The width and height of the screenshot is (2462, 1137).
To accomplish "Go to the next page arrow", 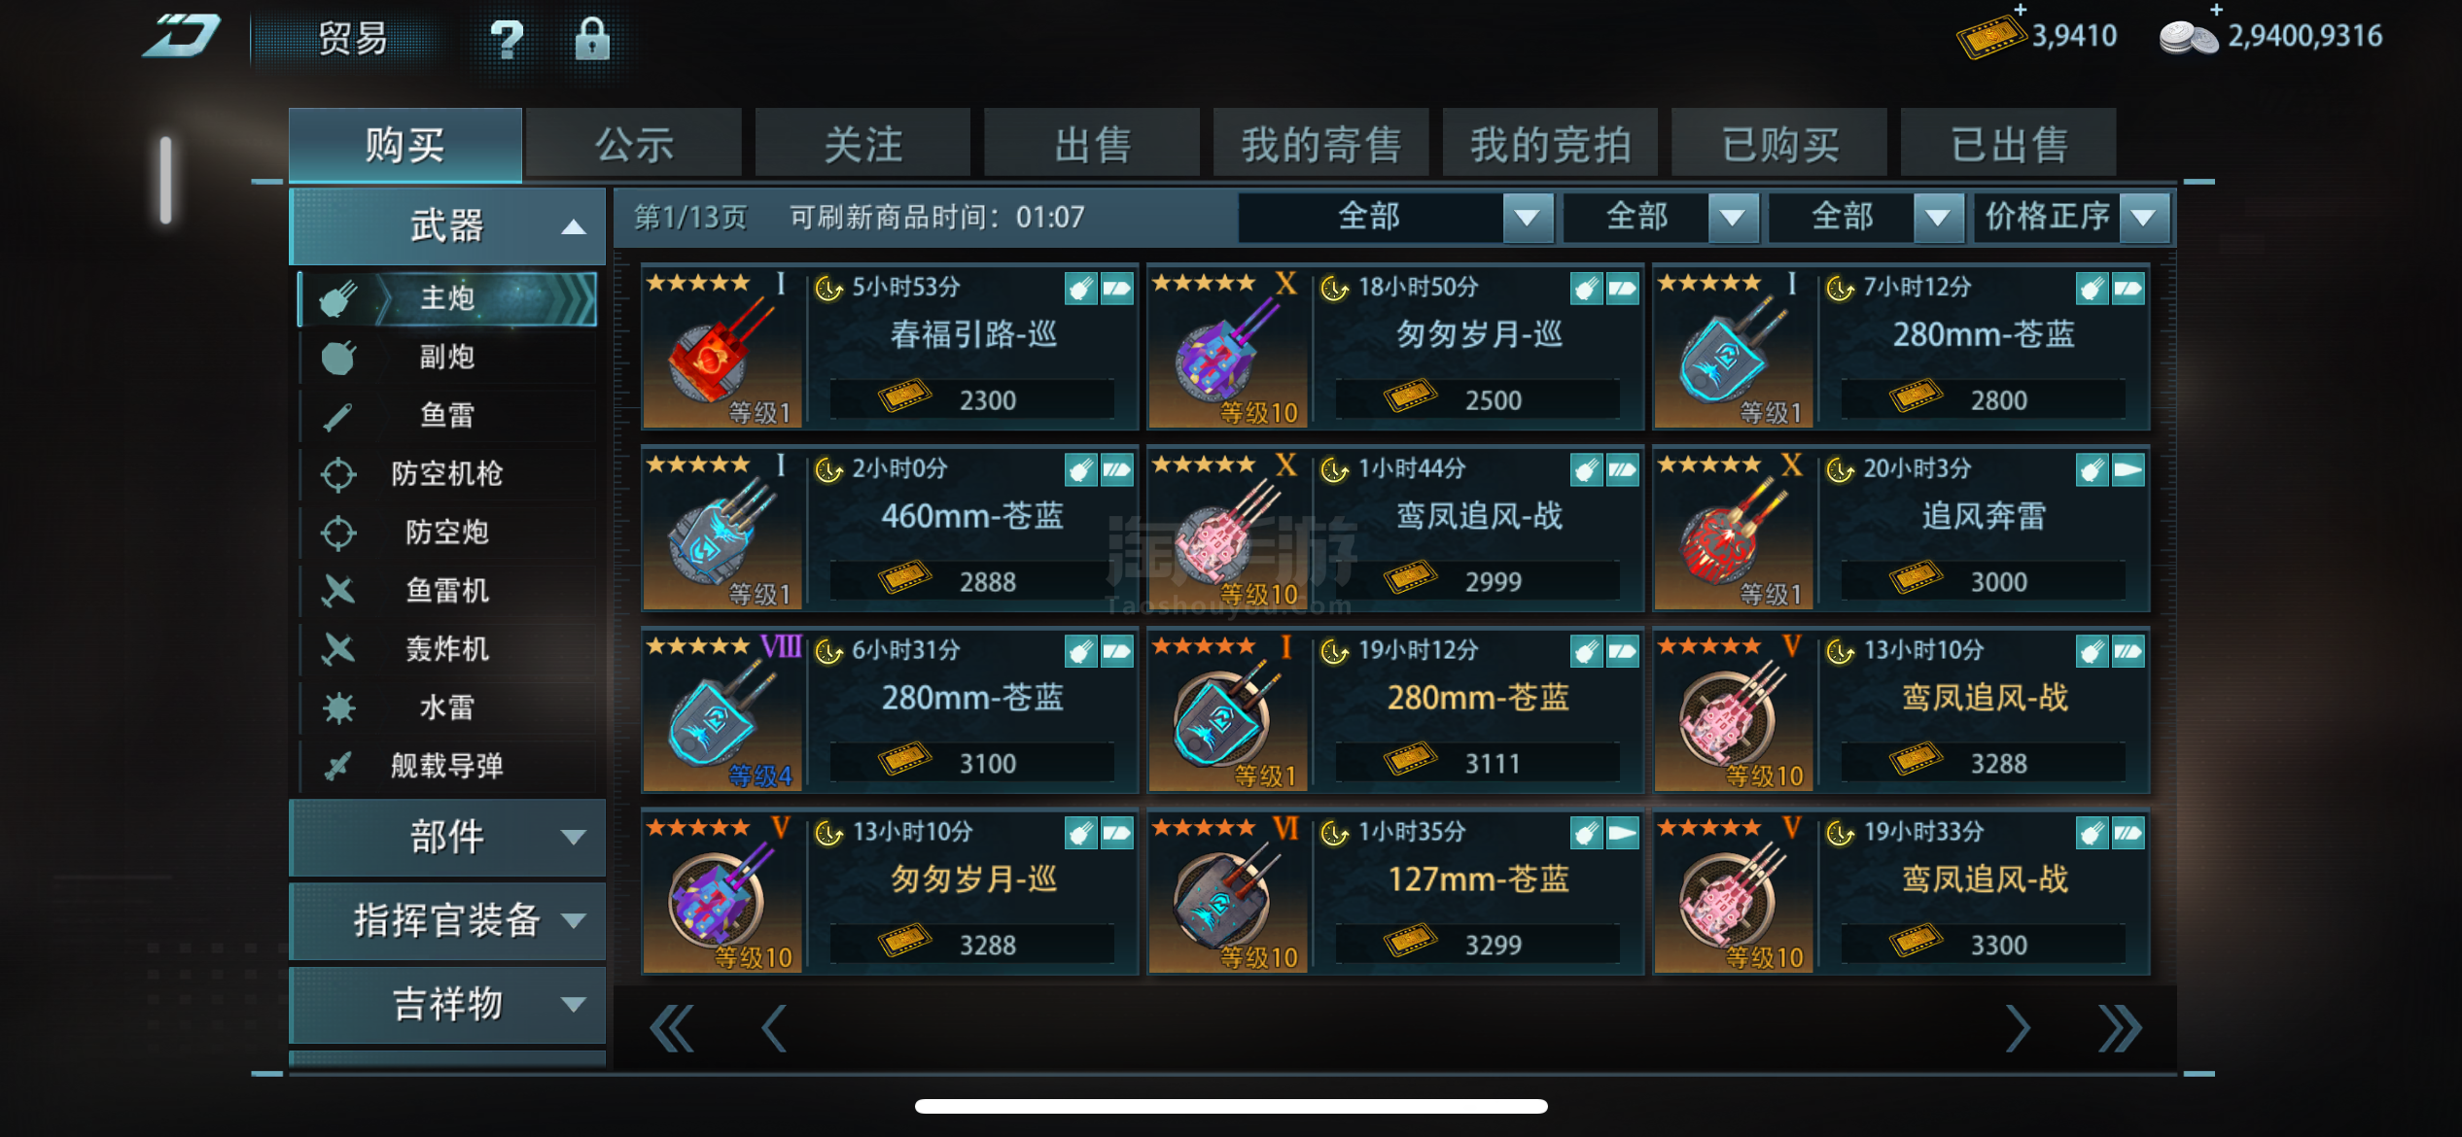I will pyautogui.click(x=2018, y=1028).
